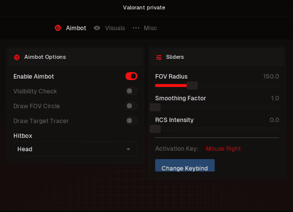Click the Mouse Right activation key text
This screenshot has height=212, width=293.
pos(223,148)
